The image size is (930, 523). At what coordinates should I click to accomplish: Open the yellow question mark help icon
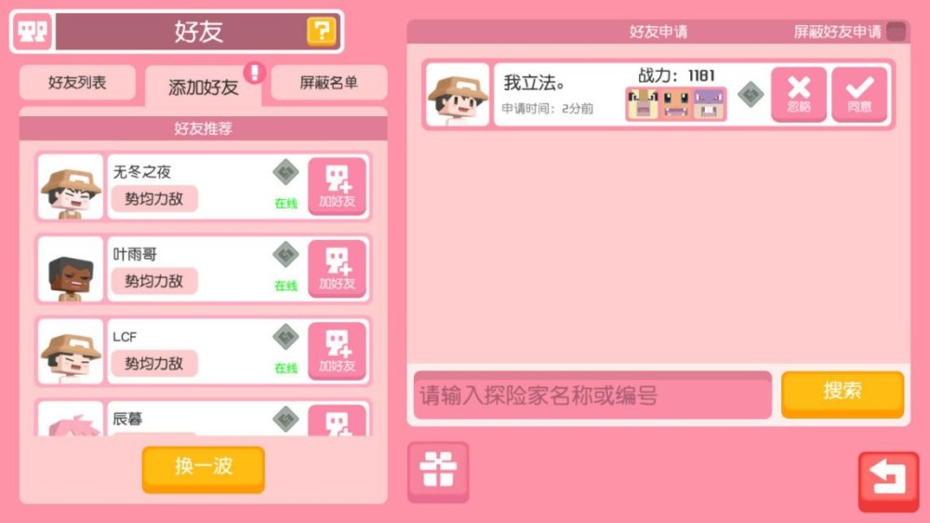pyautogui.click(x=322, y=31)
